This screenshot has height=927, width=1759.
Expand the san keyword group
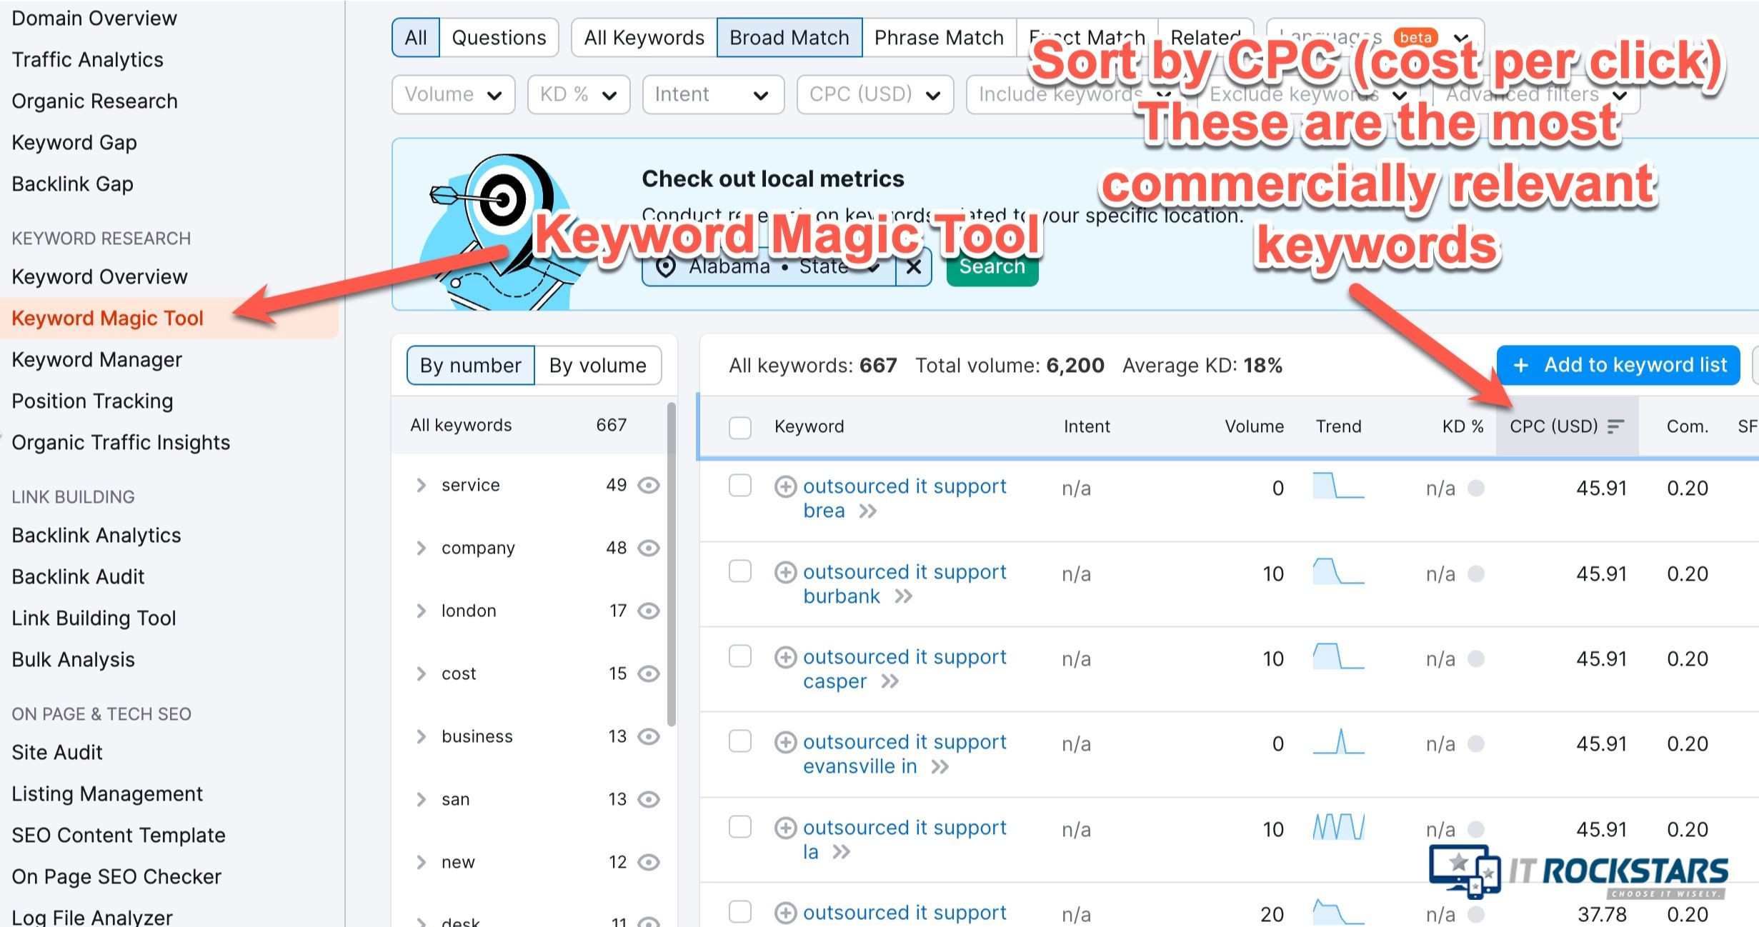421,800
